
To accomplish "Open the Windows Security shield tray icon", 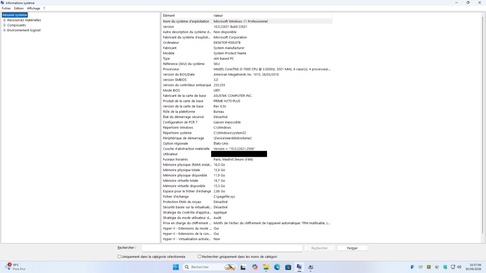I will click(x=445, y=267).
